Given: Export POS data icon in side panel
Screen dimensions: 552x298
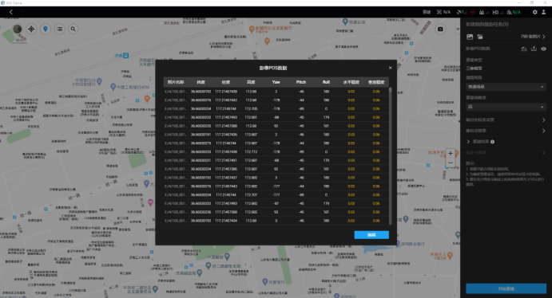Looking at the screenshot, I should tap(534, 49).
